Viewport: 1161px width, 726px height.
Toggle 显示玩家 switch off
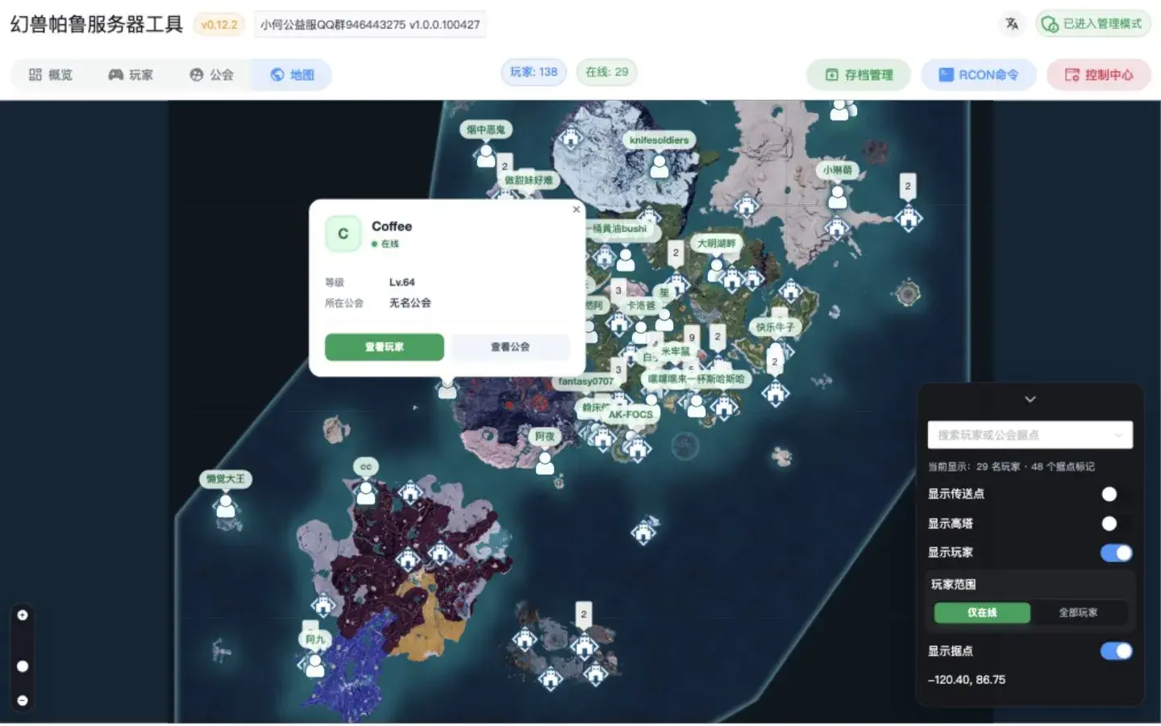point(1116,553)
